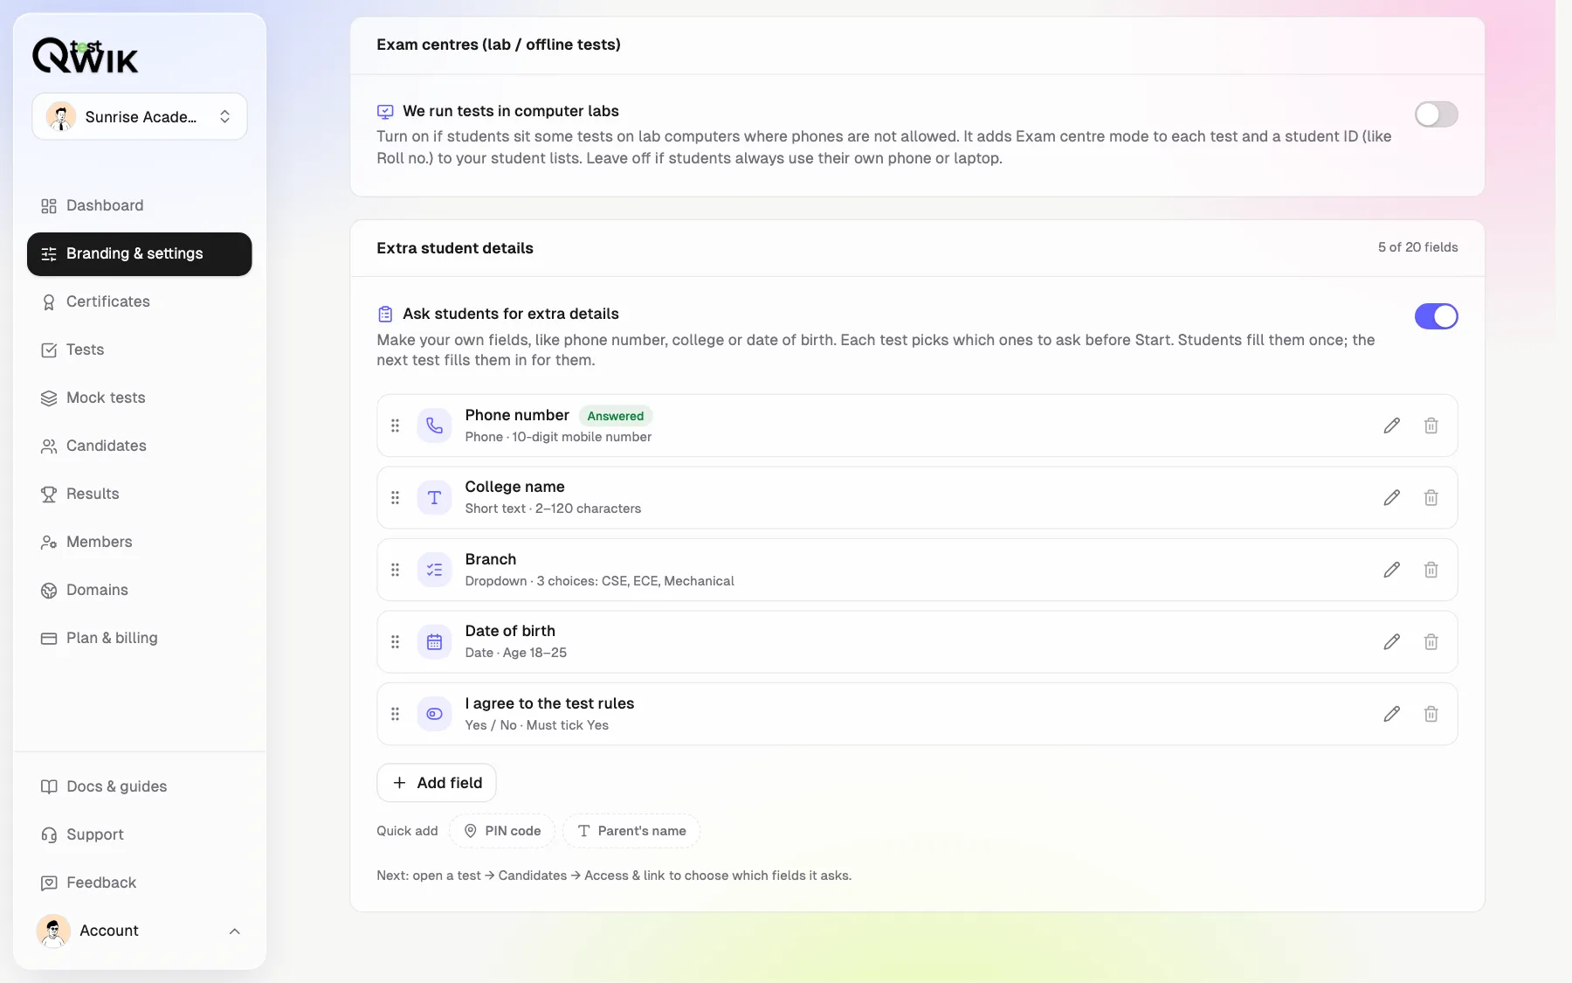Open Certificates section
Screen dimensions: 1572x983
[140, 301]
